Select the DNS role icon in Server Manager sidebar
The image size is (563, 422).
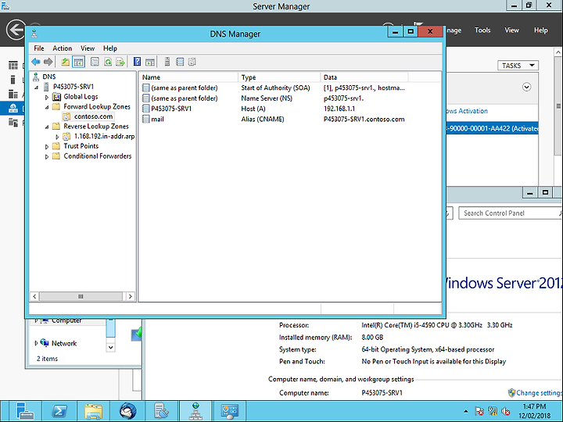(x=13, y=108)
